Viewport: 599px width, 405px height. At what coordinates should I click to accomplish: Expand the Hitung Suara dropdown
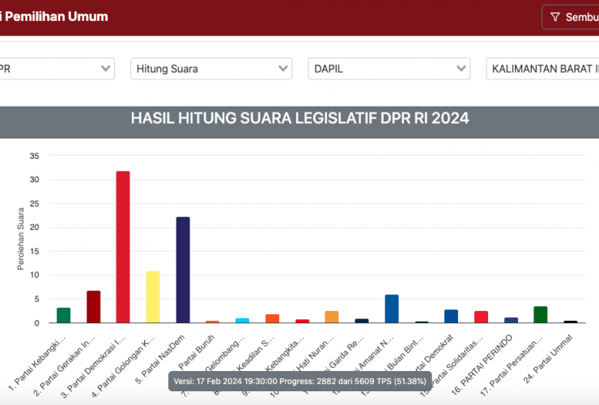[x=210, y=68]
